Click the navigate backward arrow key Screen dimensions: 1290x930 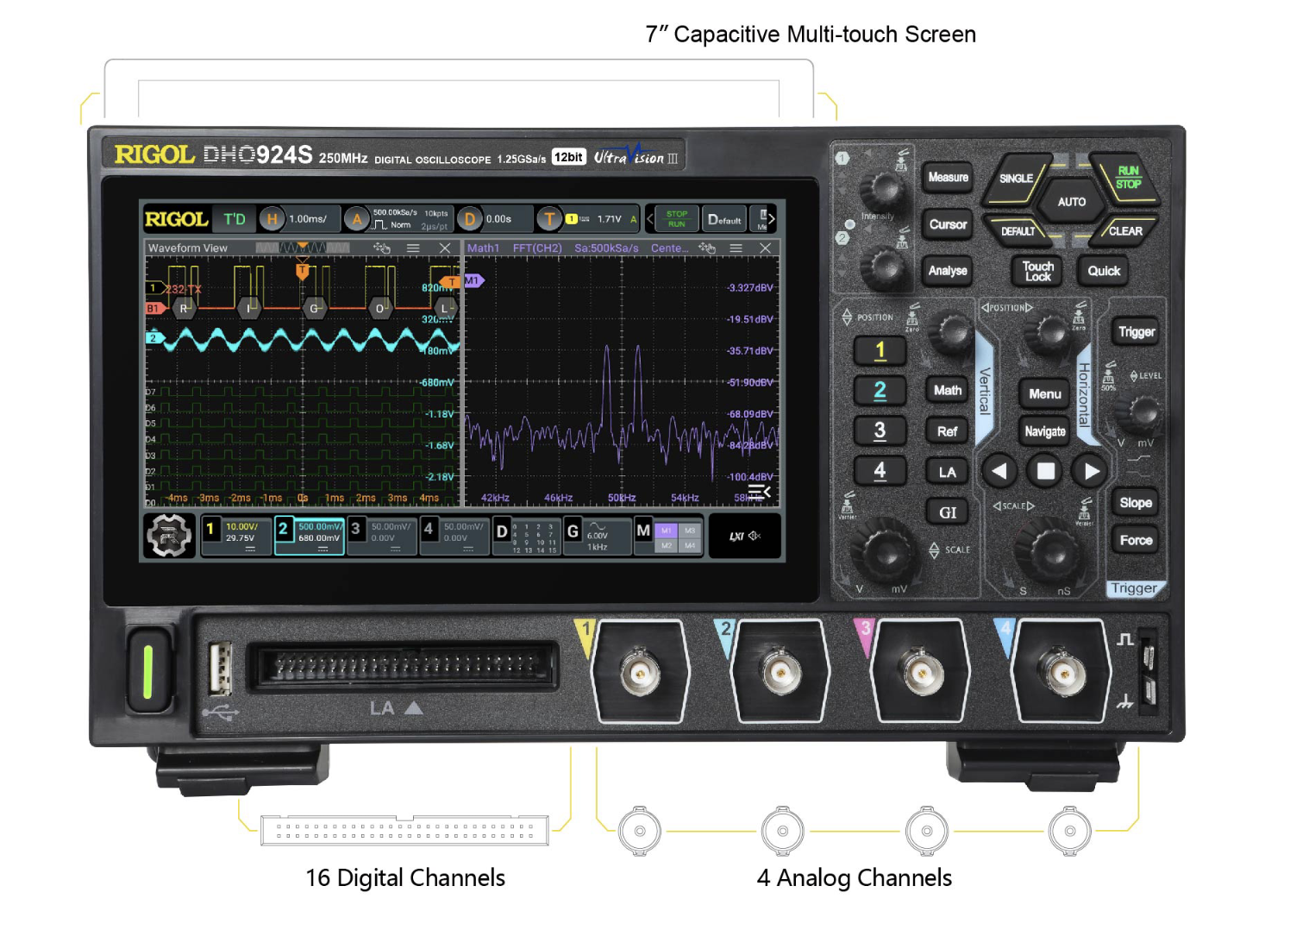(999, 471)
